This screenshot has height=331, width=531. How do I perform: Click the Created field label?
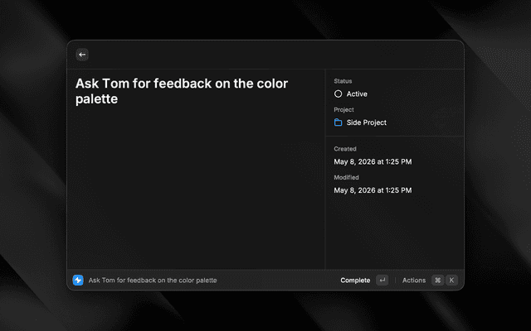tap(345, 149)
